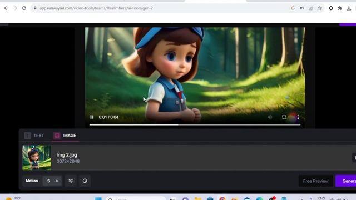The image size is (356, 200).
Task: Open video player more-options menu
Action: click(298, 117)
